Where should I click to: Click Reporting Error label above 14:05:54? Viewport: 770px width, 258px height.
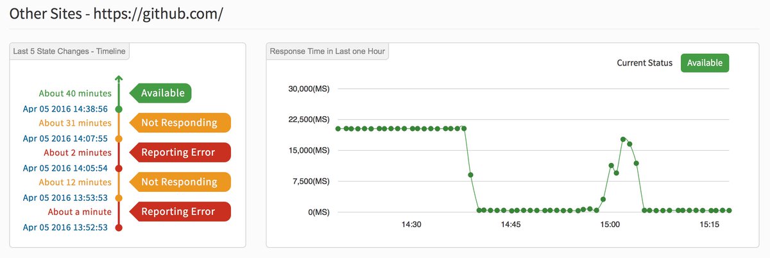179,152
